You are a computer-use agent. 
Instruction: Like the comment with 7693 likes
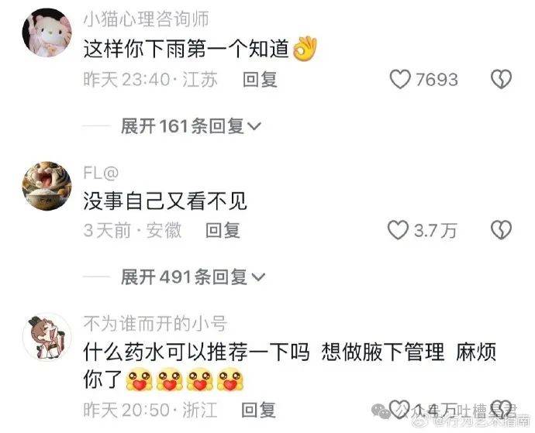400,80
